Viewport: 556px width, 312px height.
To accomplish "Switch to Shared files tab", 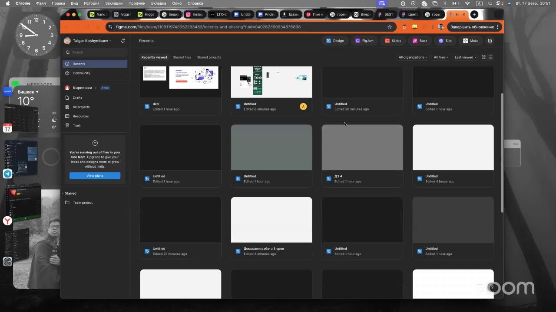I will [182, 57].
